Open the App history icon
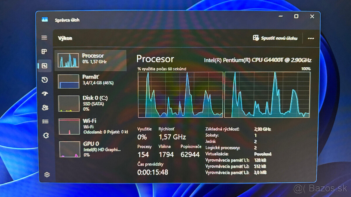Image resolution: width=351 pixels, height=197 pixels. (44, 80)
